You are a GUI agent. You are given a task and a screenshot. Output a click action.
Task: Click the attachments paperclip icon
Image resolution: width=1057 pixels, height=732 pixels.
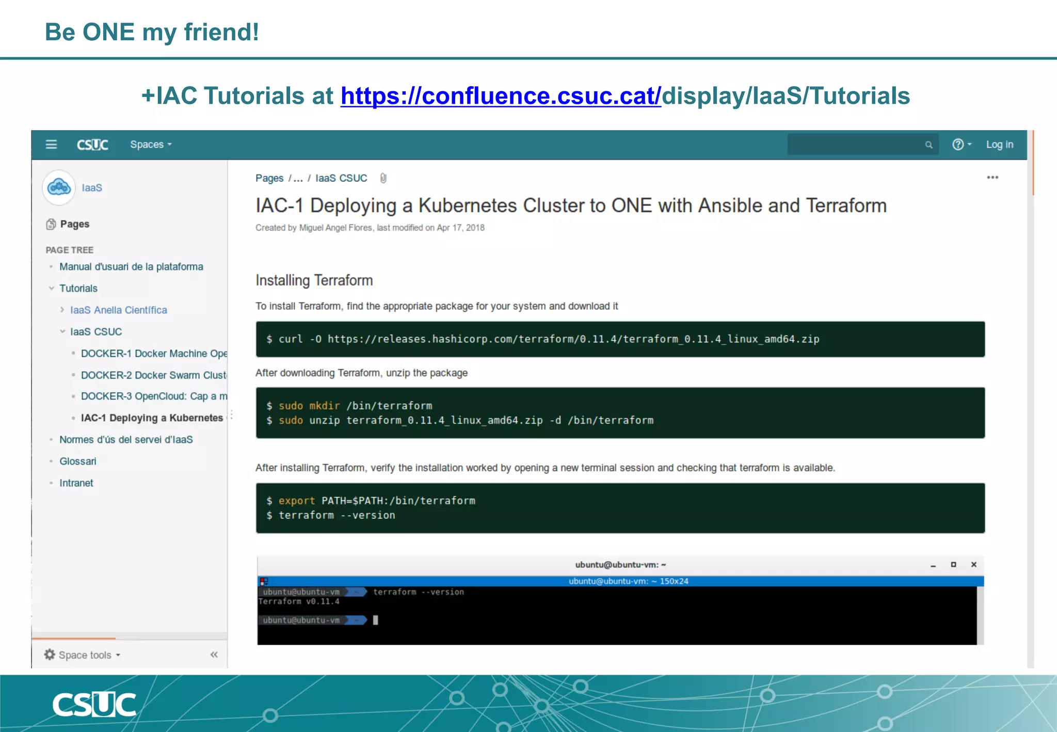[x=383, y=178]
